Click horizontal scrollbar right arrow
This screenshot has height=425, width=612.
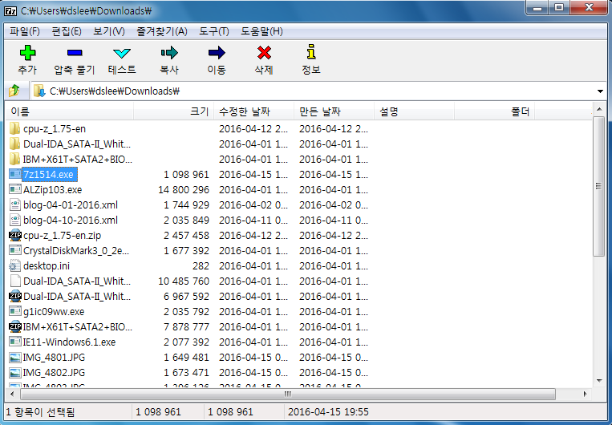click(586, 395)
